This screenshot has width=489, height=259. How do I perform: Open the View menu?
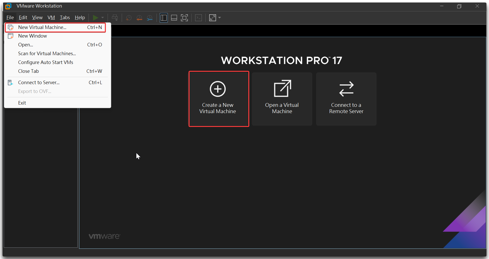tap(37, 17)
